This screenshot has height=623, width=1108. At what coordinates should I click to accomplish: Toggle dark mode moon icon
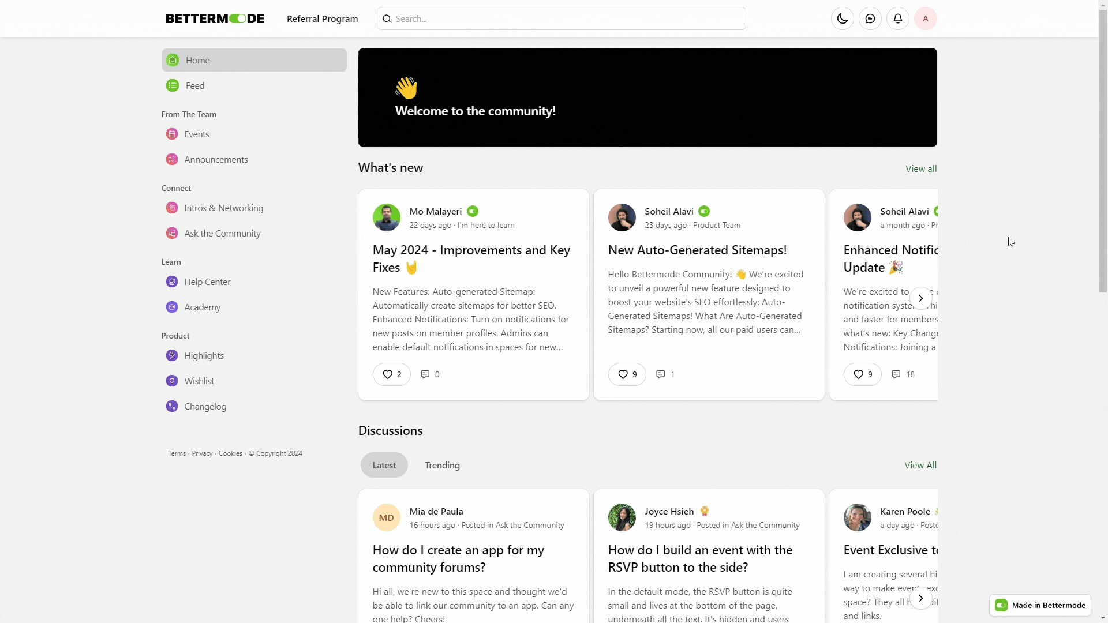842,18
